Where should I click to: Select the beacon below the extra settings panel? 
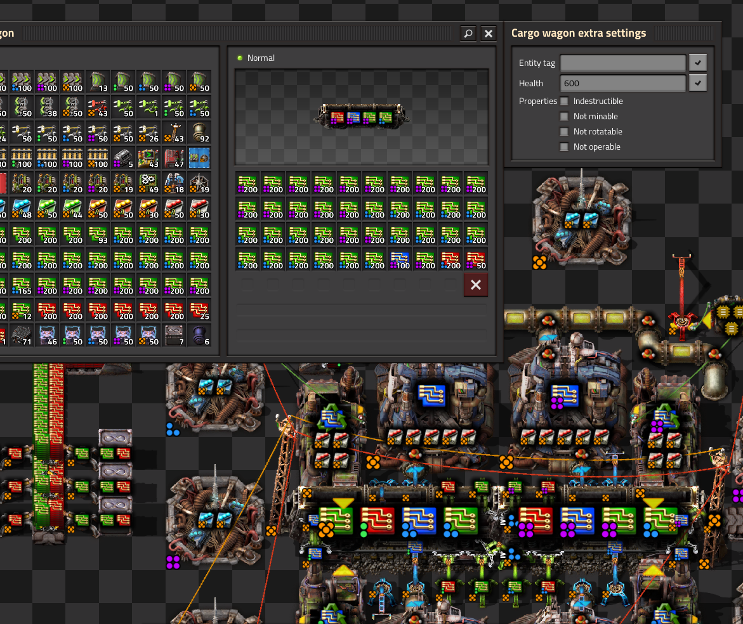pyautogui.click(x=581, y=221)
